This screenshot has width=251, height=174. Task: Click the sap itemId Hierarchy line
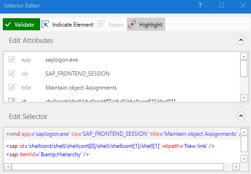[x=48, y=154]
